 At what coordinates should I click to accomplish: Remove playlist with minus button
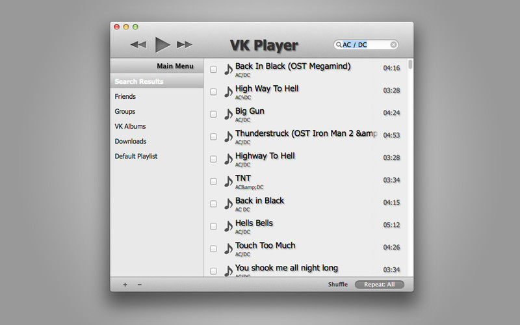[x=139, y=285]
